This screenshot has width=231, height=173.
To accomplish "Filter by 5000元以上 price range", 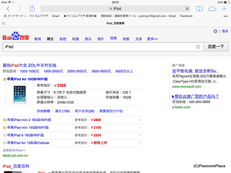I will 124,71.
